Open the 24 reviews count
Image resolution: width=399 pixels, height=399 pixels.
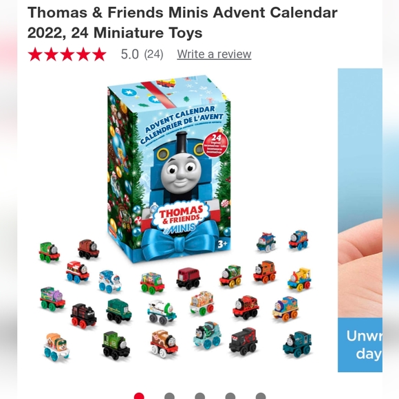click(153, 54)
